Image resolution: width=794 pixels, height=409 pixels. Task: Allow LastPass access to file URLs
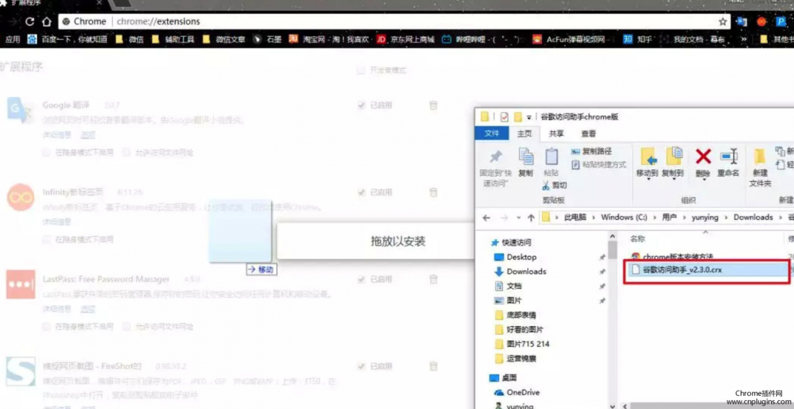[x=126, y=326]
